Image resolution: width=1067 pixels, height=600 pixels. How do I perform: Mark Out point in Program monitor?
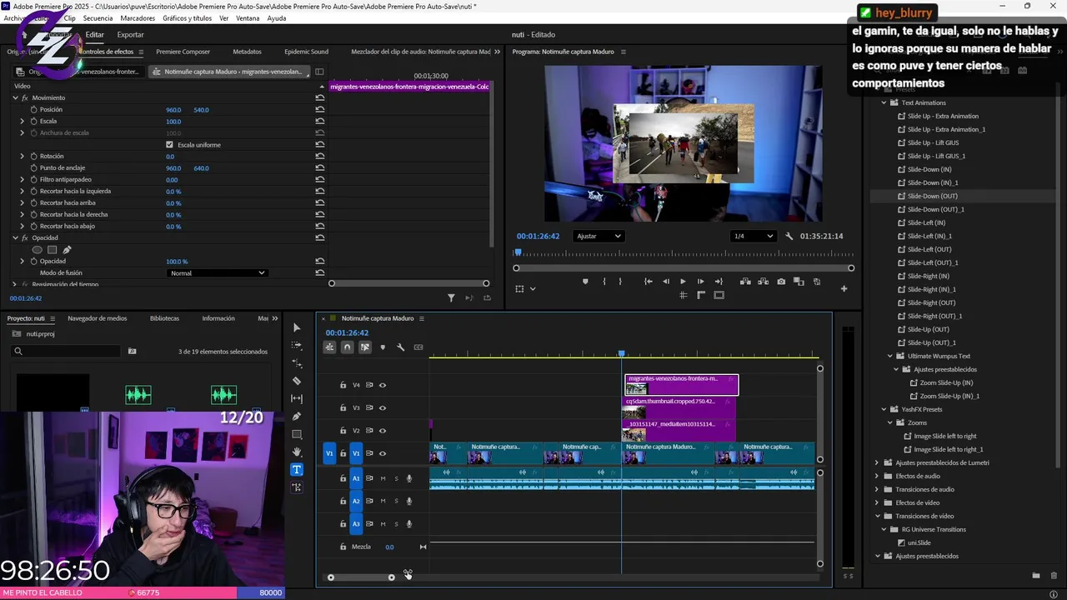pos(620,282)
